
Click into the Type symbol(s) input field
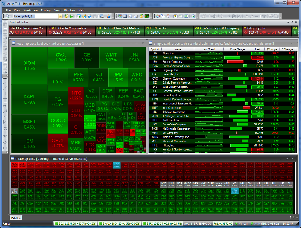pos(36,16)
